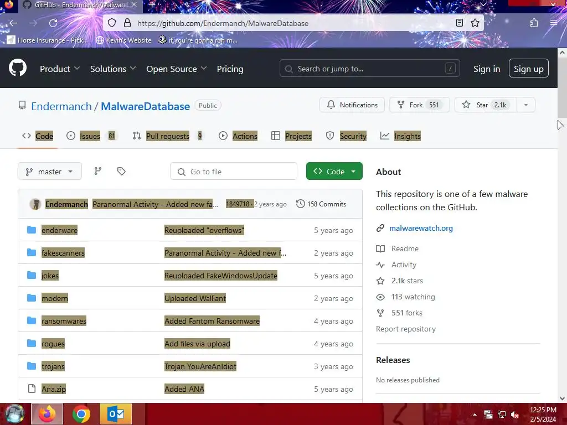Open the Activity link in About
Viewport: 567px width, 425px height.
pos(404,265)
